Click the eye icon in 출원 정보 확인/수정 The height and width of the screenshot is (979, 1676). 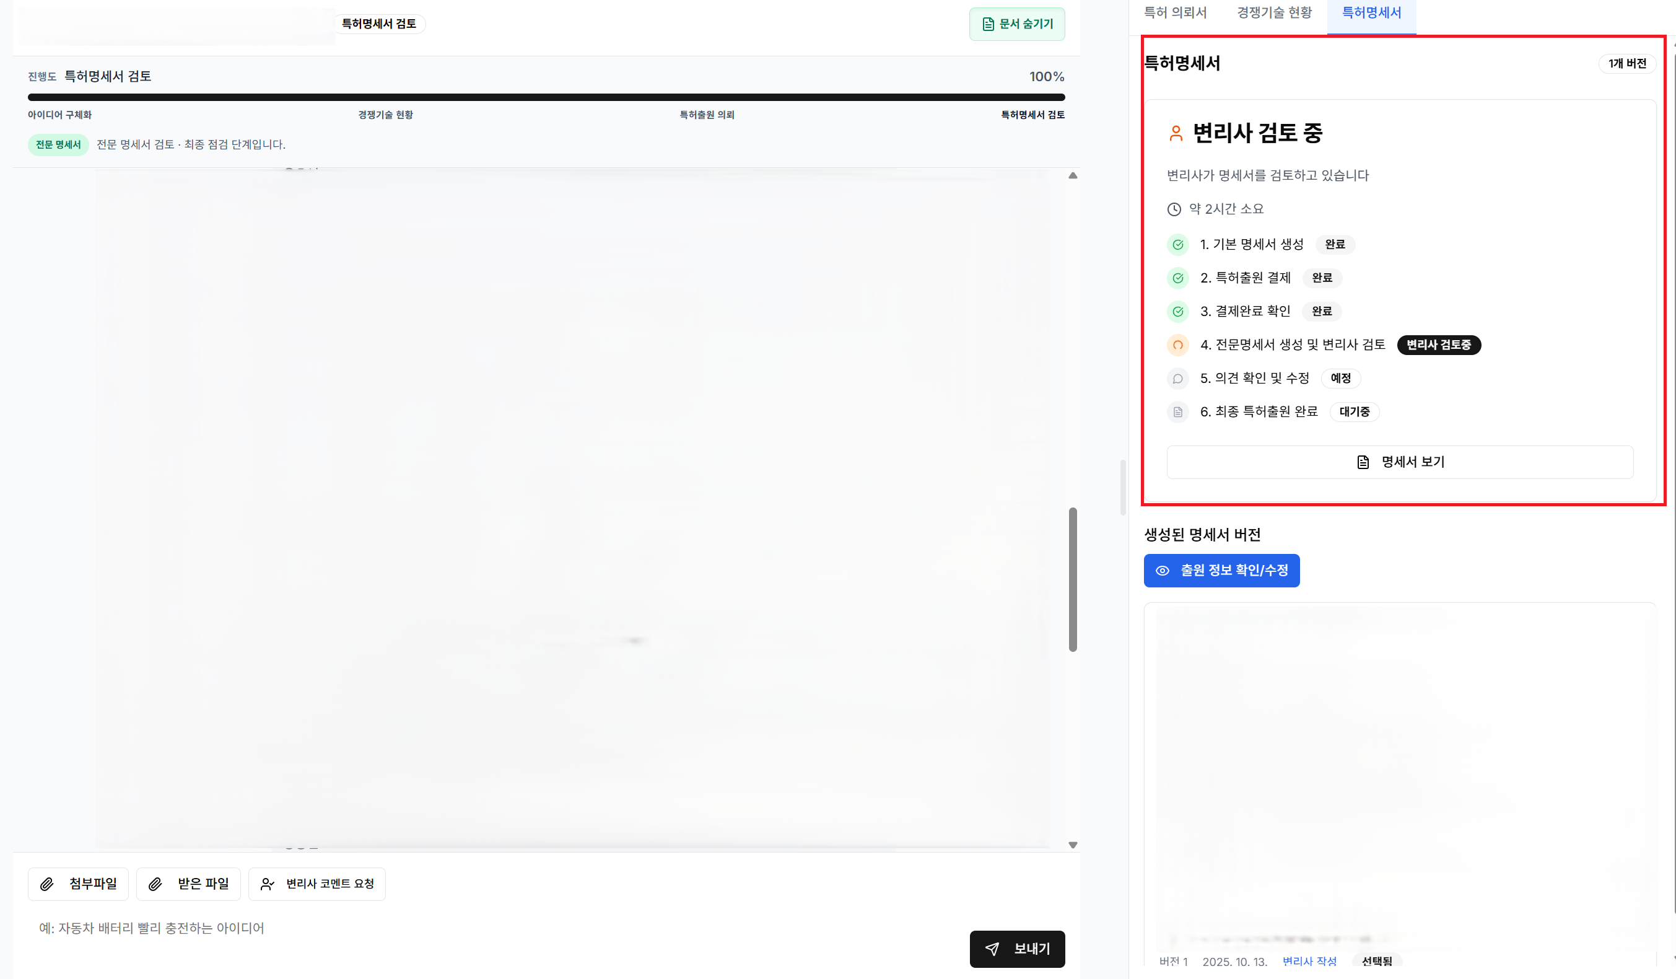coord(1162,571)
